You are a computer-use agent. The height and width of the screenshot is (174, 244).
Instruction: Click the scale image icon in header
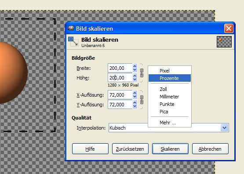pos(73,42)
